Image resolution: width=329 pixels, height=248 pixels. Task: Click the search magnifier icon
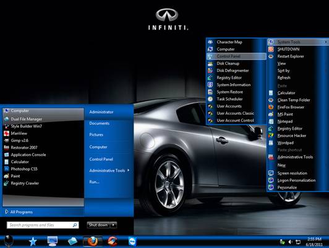tap(75, 225)
